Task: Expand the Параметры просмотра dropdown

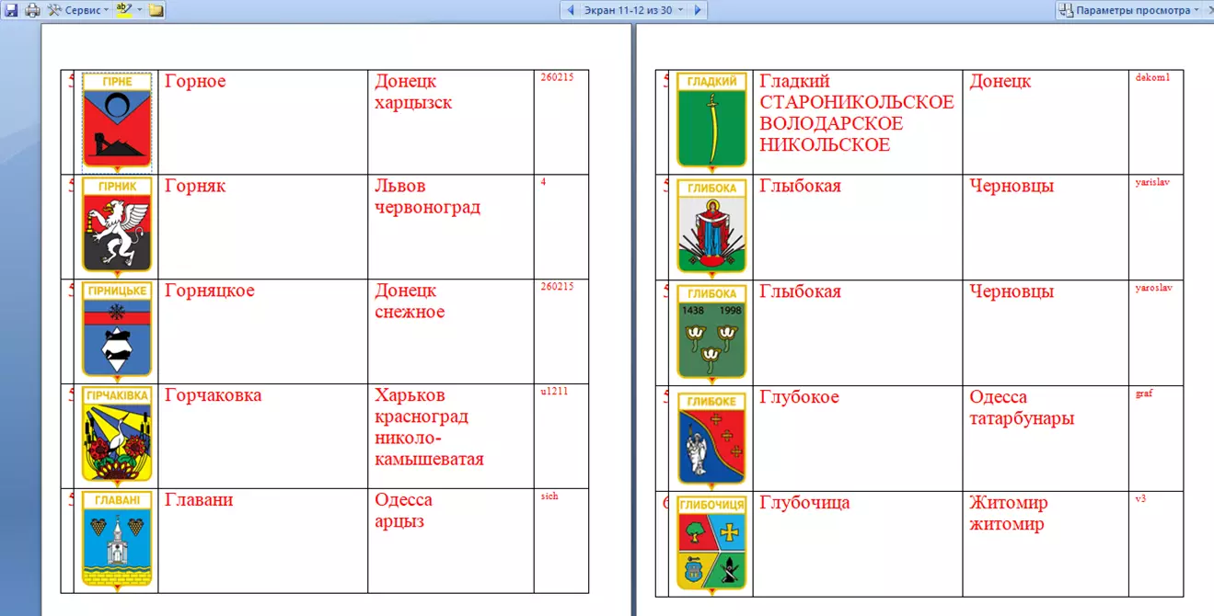Action: point(1197,9)
